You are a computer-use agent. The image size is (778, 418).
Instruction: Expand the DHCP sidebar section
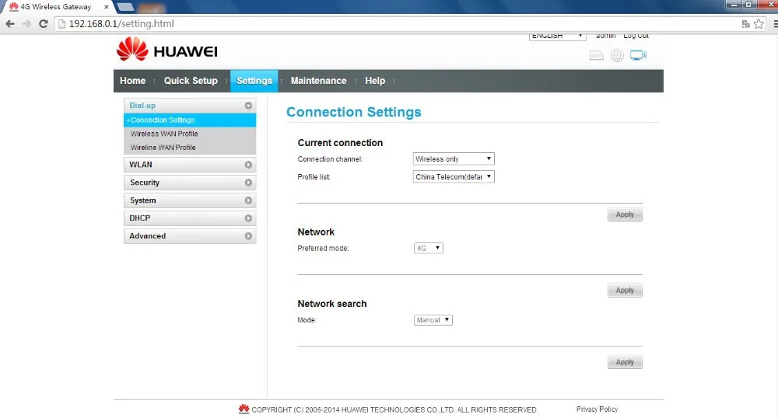point(190,218)
